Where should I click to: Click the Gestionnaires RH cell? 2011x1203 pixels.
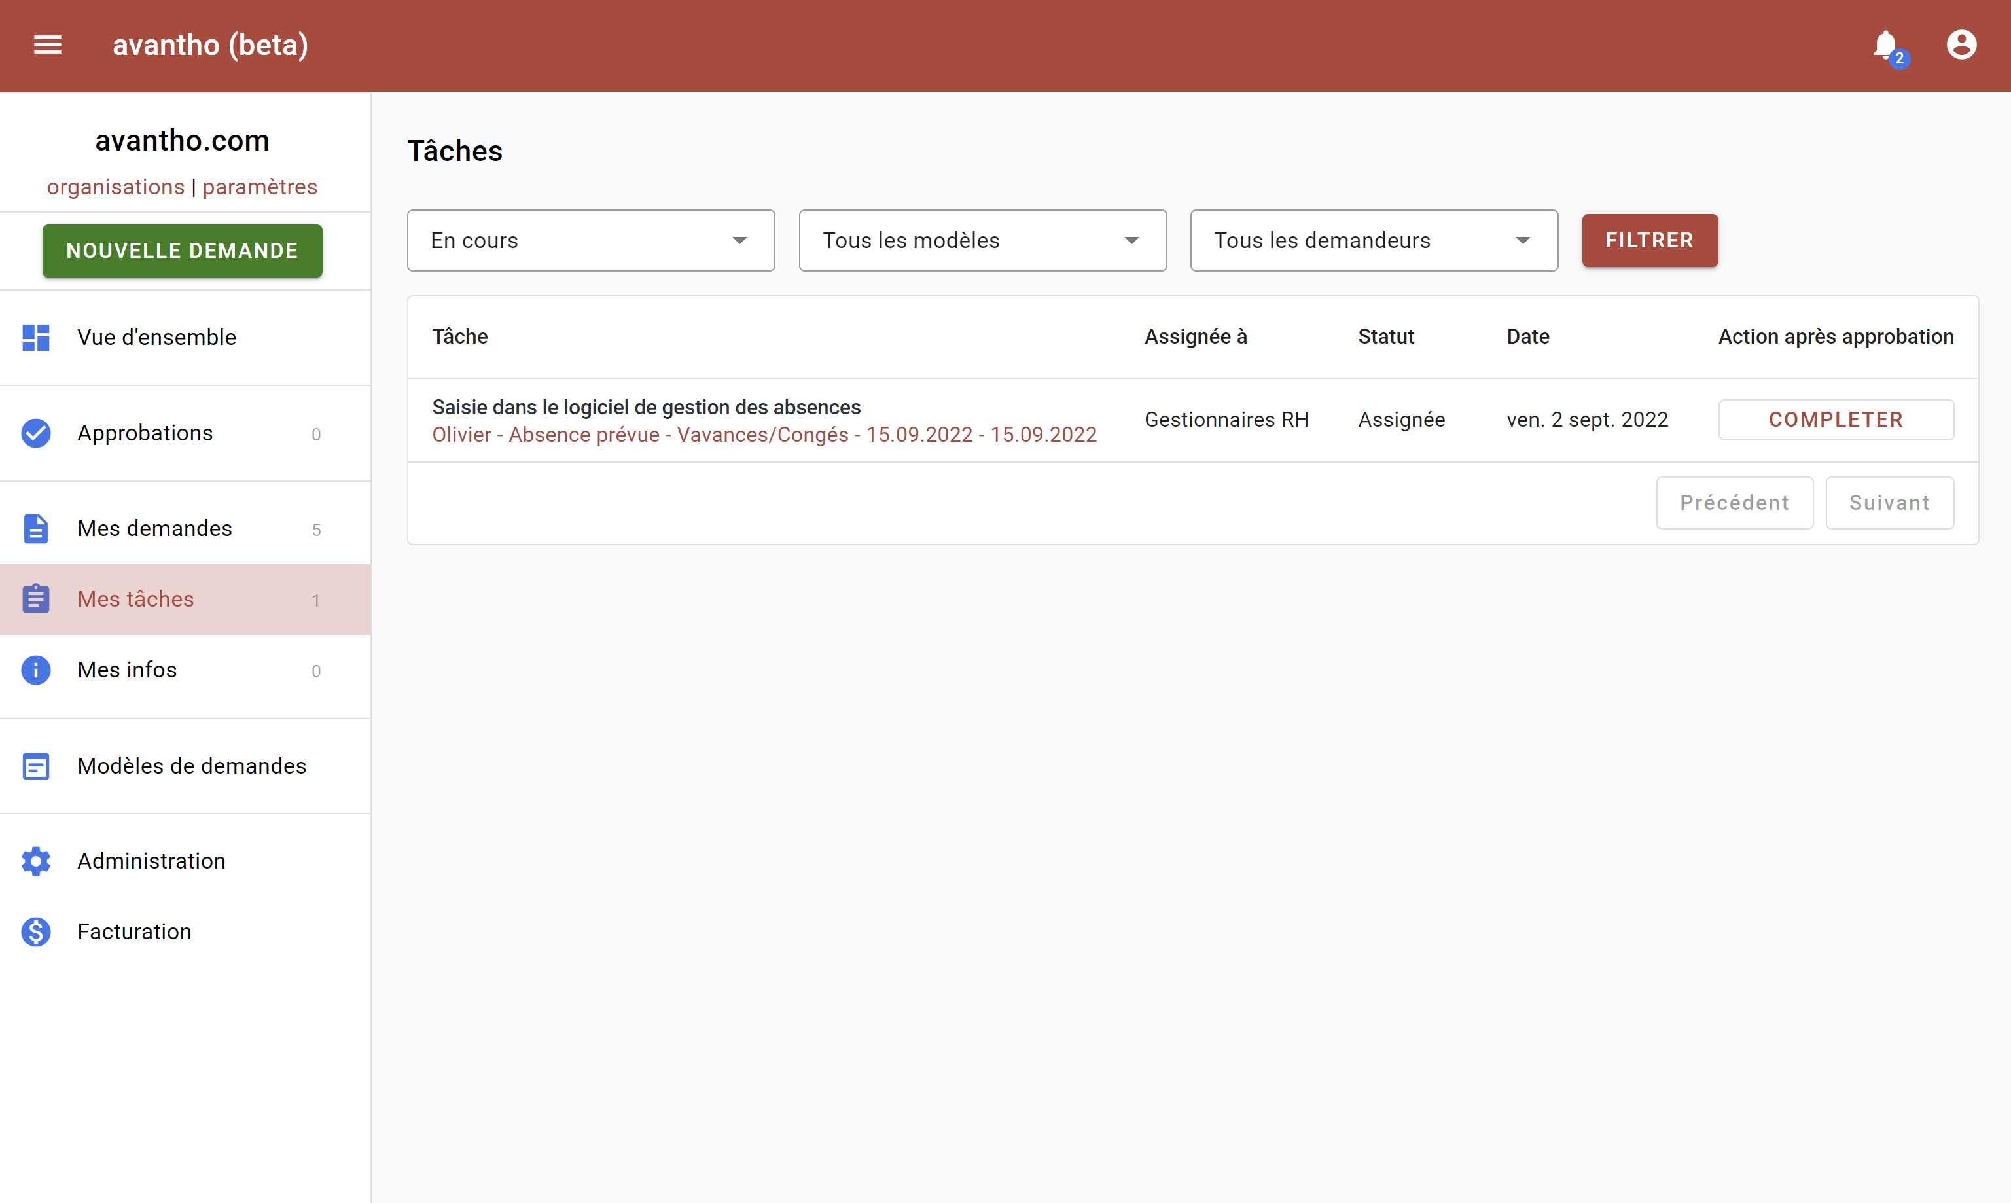[x=1226, y=420]
